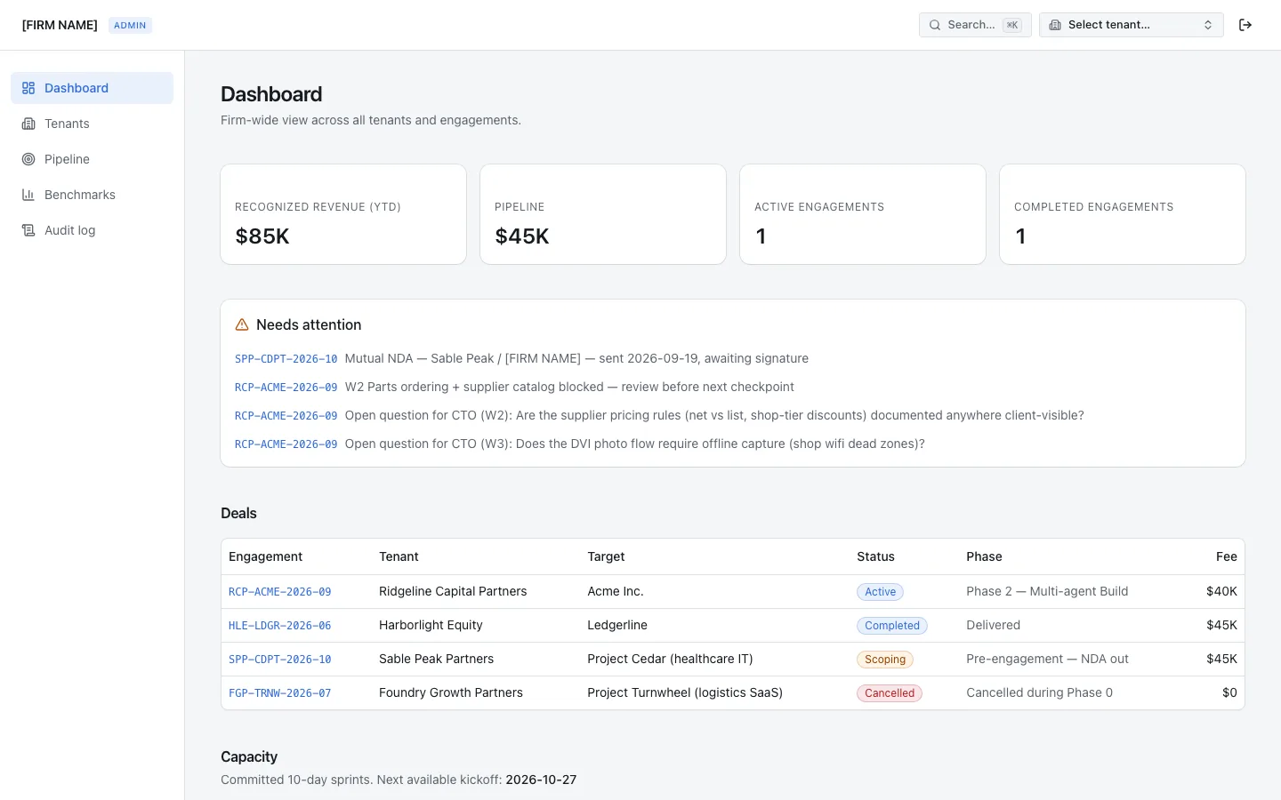
Task: Click Foundry Growth Partners tenant cell
Action: tap(451, 692)
